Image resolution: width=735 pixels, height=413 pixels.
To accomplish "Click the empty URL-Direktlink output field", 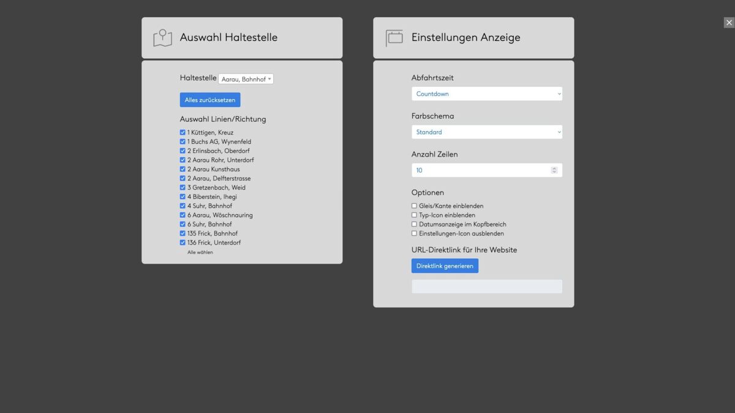I will point(486,286).
